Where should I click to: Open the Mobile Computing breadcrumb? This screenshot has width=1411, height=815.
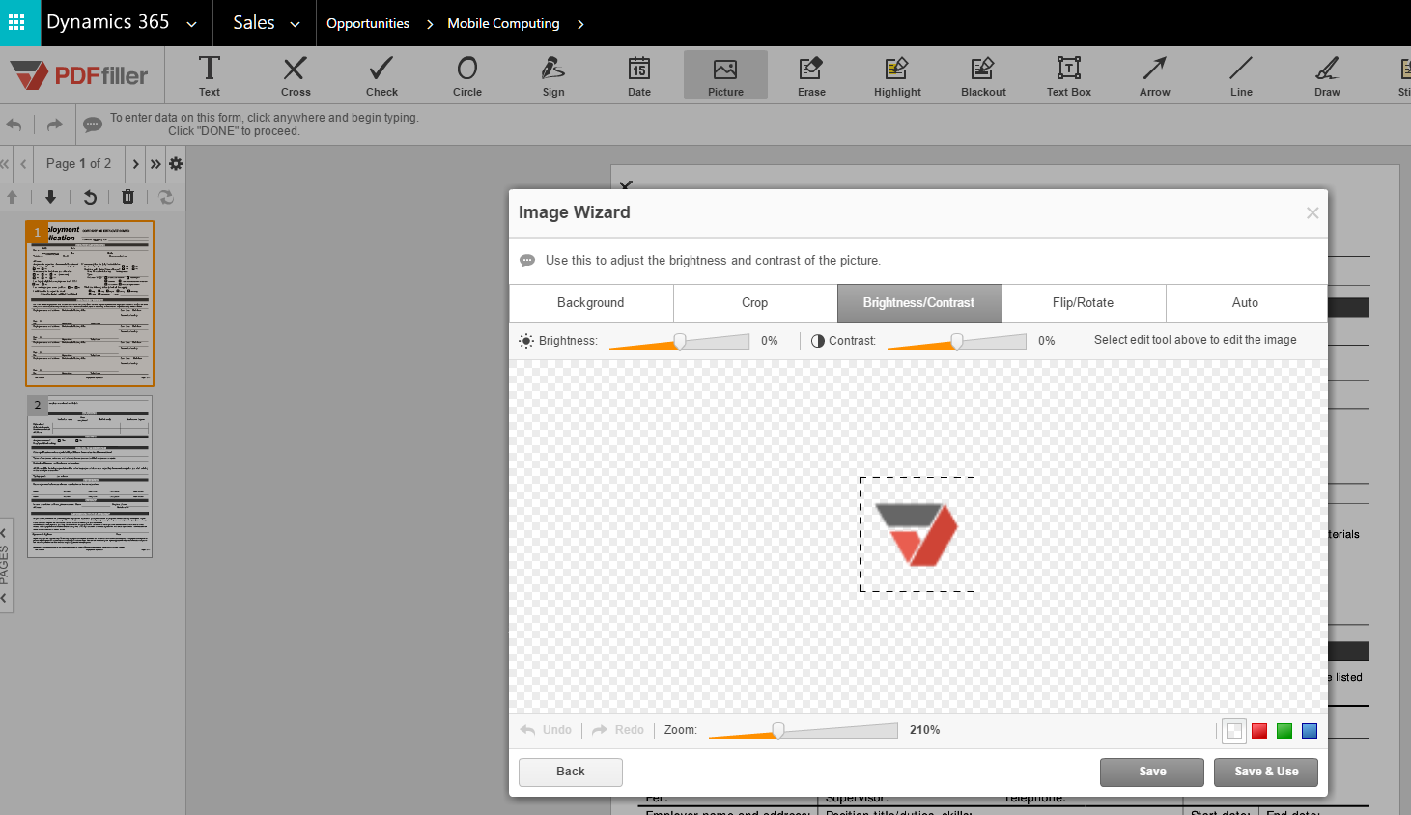(x=503, y=23)
